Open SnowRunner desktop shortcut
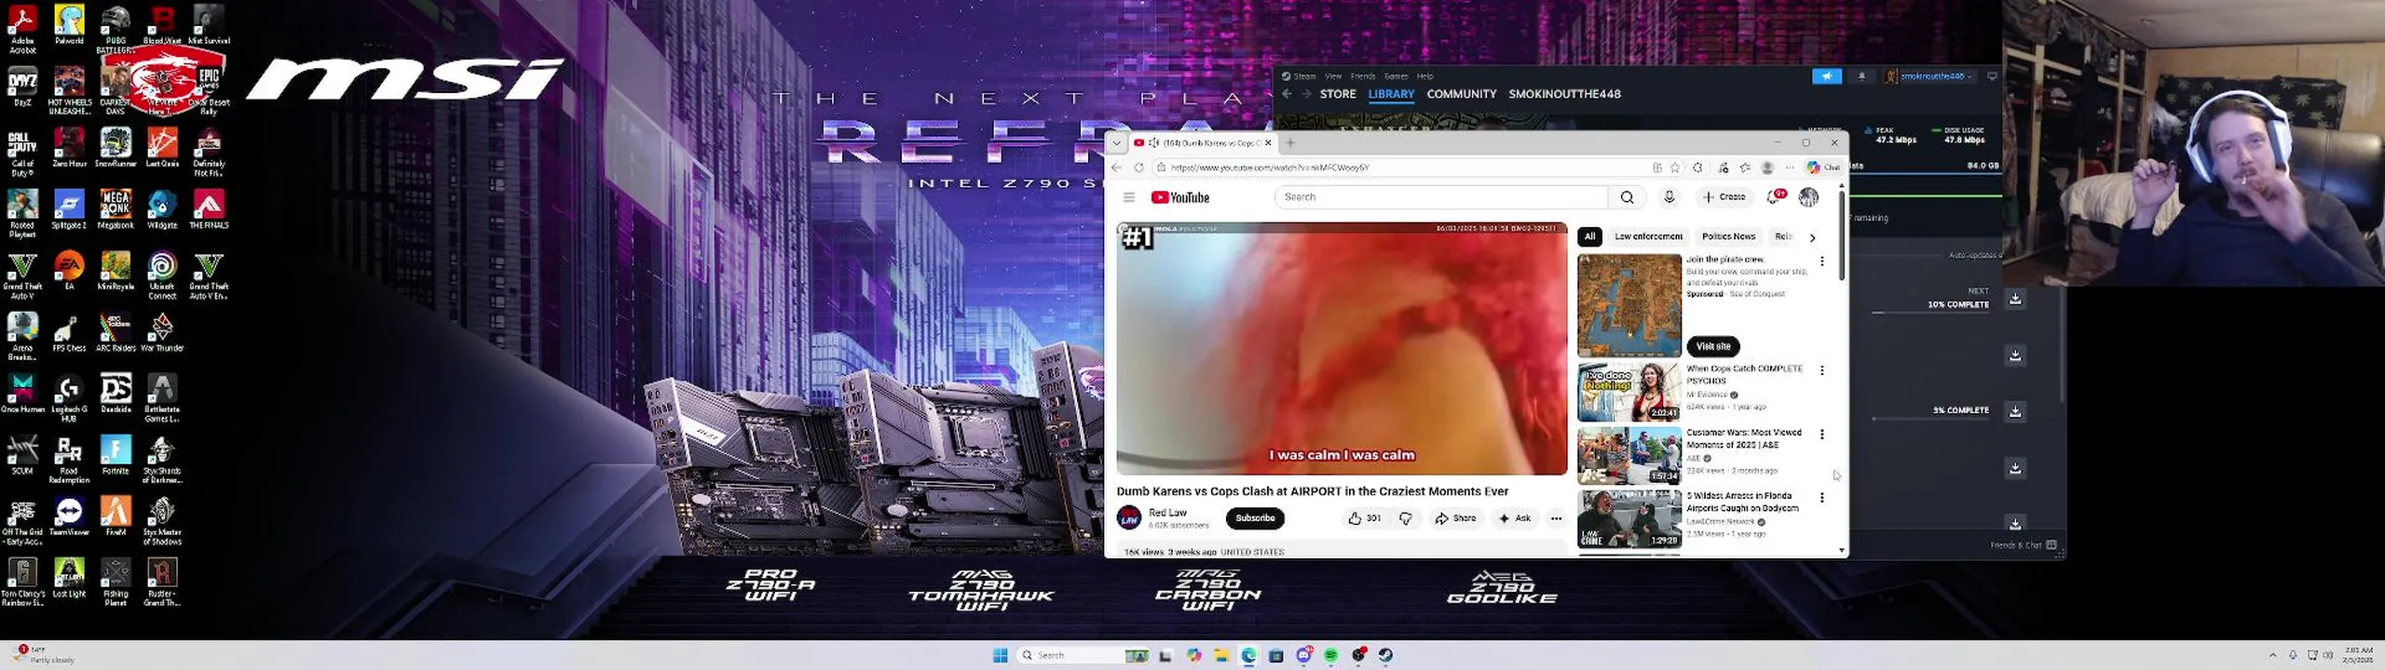Image resolution: width=2385 pixels, height=670 pixels. (x=116, y=148)
